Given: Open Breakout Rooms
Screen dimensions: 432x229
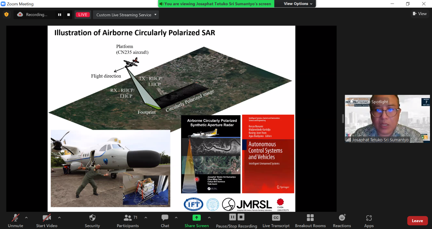Looking at the screenshot, I should [x=310, y=218].
